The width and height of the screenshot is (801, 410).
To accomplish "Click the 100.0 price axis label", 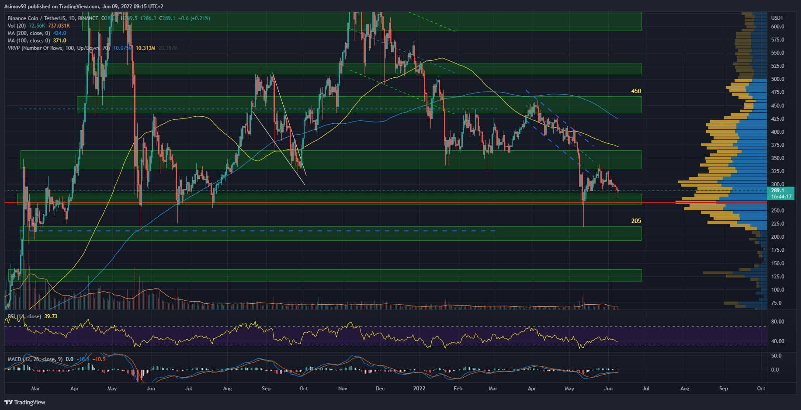I will pos(777,290).
